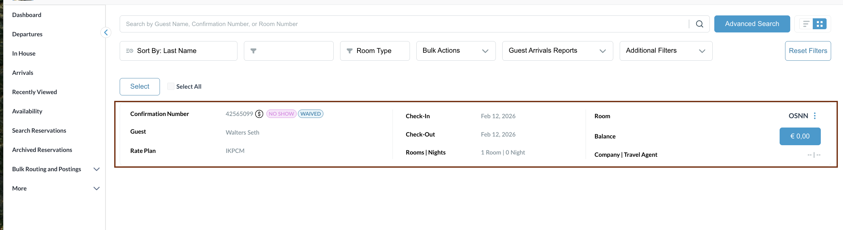Collapse the sidebar with arrow button

(x=106, y=32)
